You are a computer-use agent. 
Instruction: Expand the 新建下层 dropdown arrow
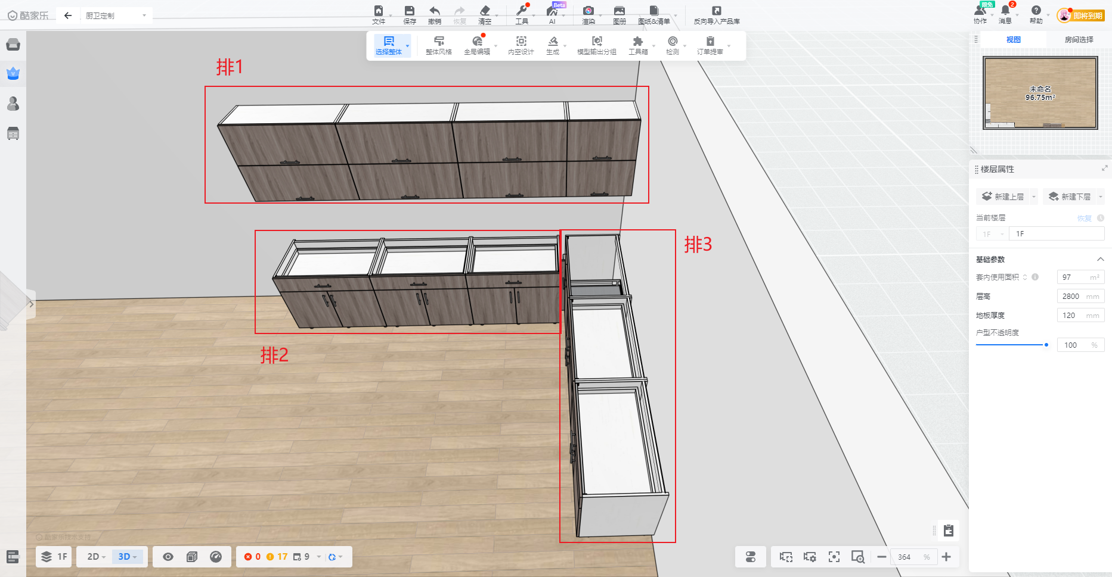(1101, 197)
